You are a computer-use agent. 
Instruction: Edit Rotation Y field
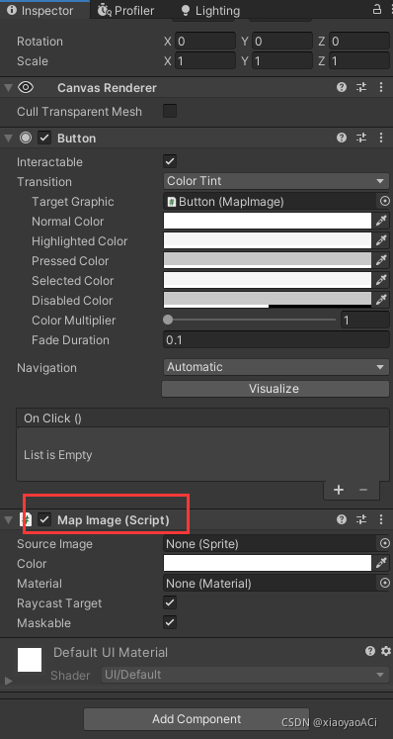coord(282,42)
